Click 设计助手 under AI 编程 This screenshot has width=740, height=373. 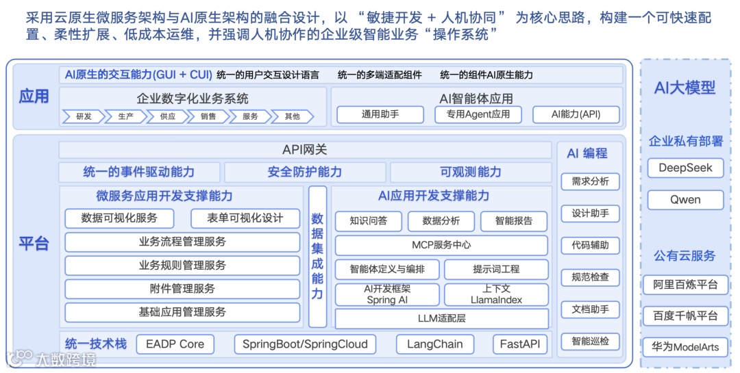click(590, 214)
